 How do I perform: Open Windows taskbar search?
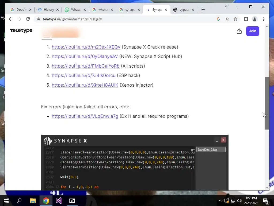[x=19, y=201]
